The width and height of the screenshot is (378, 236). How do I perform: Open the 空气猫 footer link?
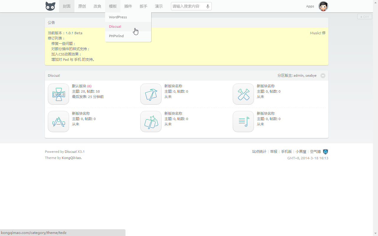pyautogui.click(x=315, y=152)
